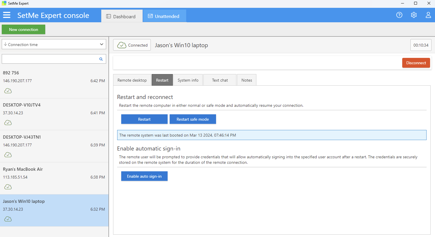The width and height of the screenshot is (435, 237).
Task: Click the blue Restart button
Action: [144, 119]
